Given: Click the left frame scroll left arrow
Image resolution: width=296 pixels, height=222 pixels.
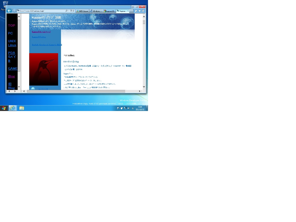Looking at the screenshot, I should click(x=9, y=91).
